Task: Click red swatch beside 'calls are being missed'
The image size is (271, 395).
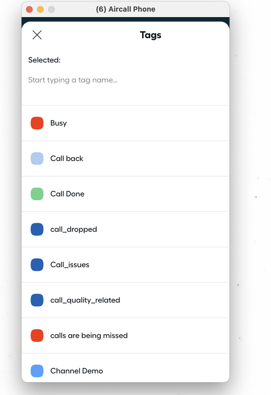Action: 37,336
